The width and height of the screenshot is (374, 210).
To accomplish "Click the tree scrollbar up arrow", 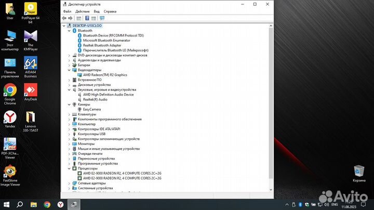I will coord(271,25).
